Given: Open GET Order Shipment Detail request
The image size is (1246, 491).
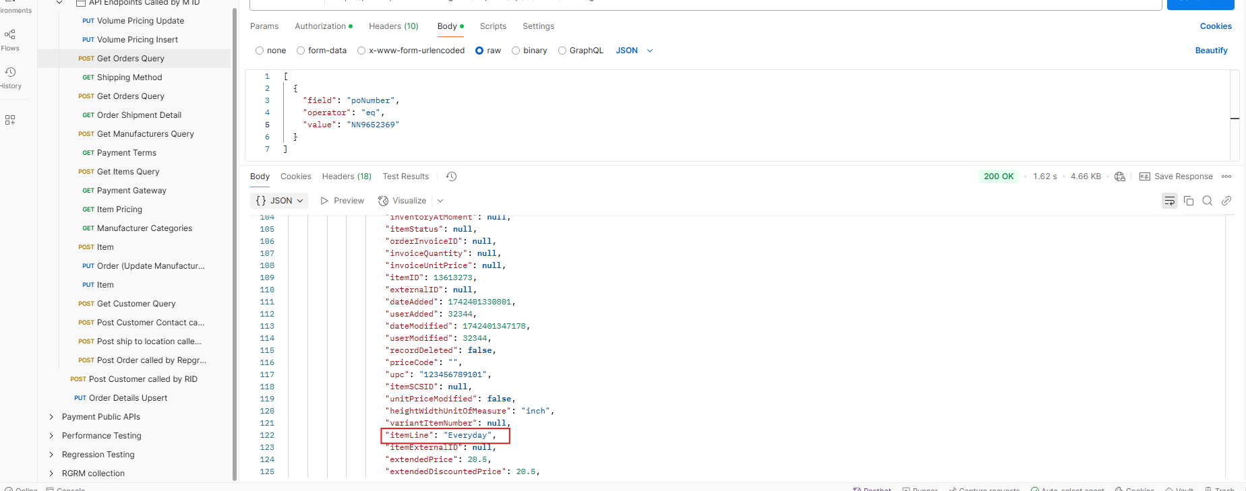Looking at the screenshot, I should 133,115.
